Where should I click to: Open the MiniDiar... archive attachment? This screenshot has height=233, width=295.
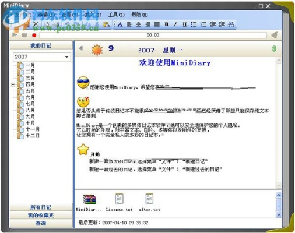click(x=89, y=203)
